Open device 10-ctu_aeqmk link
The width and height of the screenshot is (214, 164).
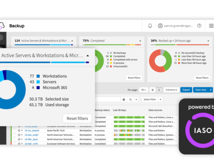click(32, 131)
